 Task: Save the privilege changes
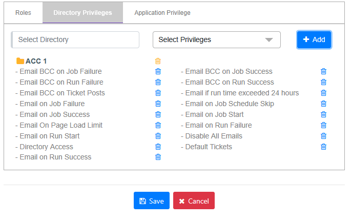[152, 201]
